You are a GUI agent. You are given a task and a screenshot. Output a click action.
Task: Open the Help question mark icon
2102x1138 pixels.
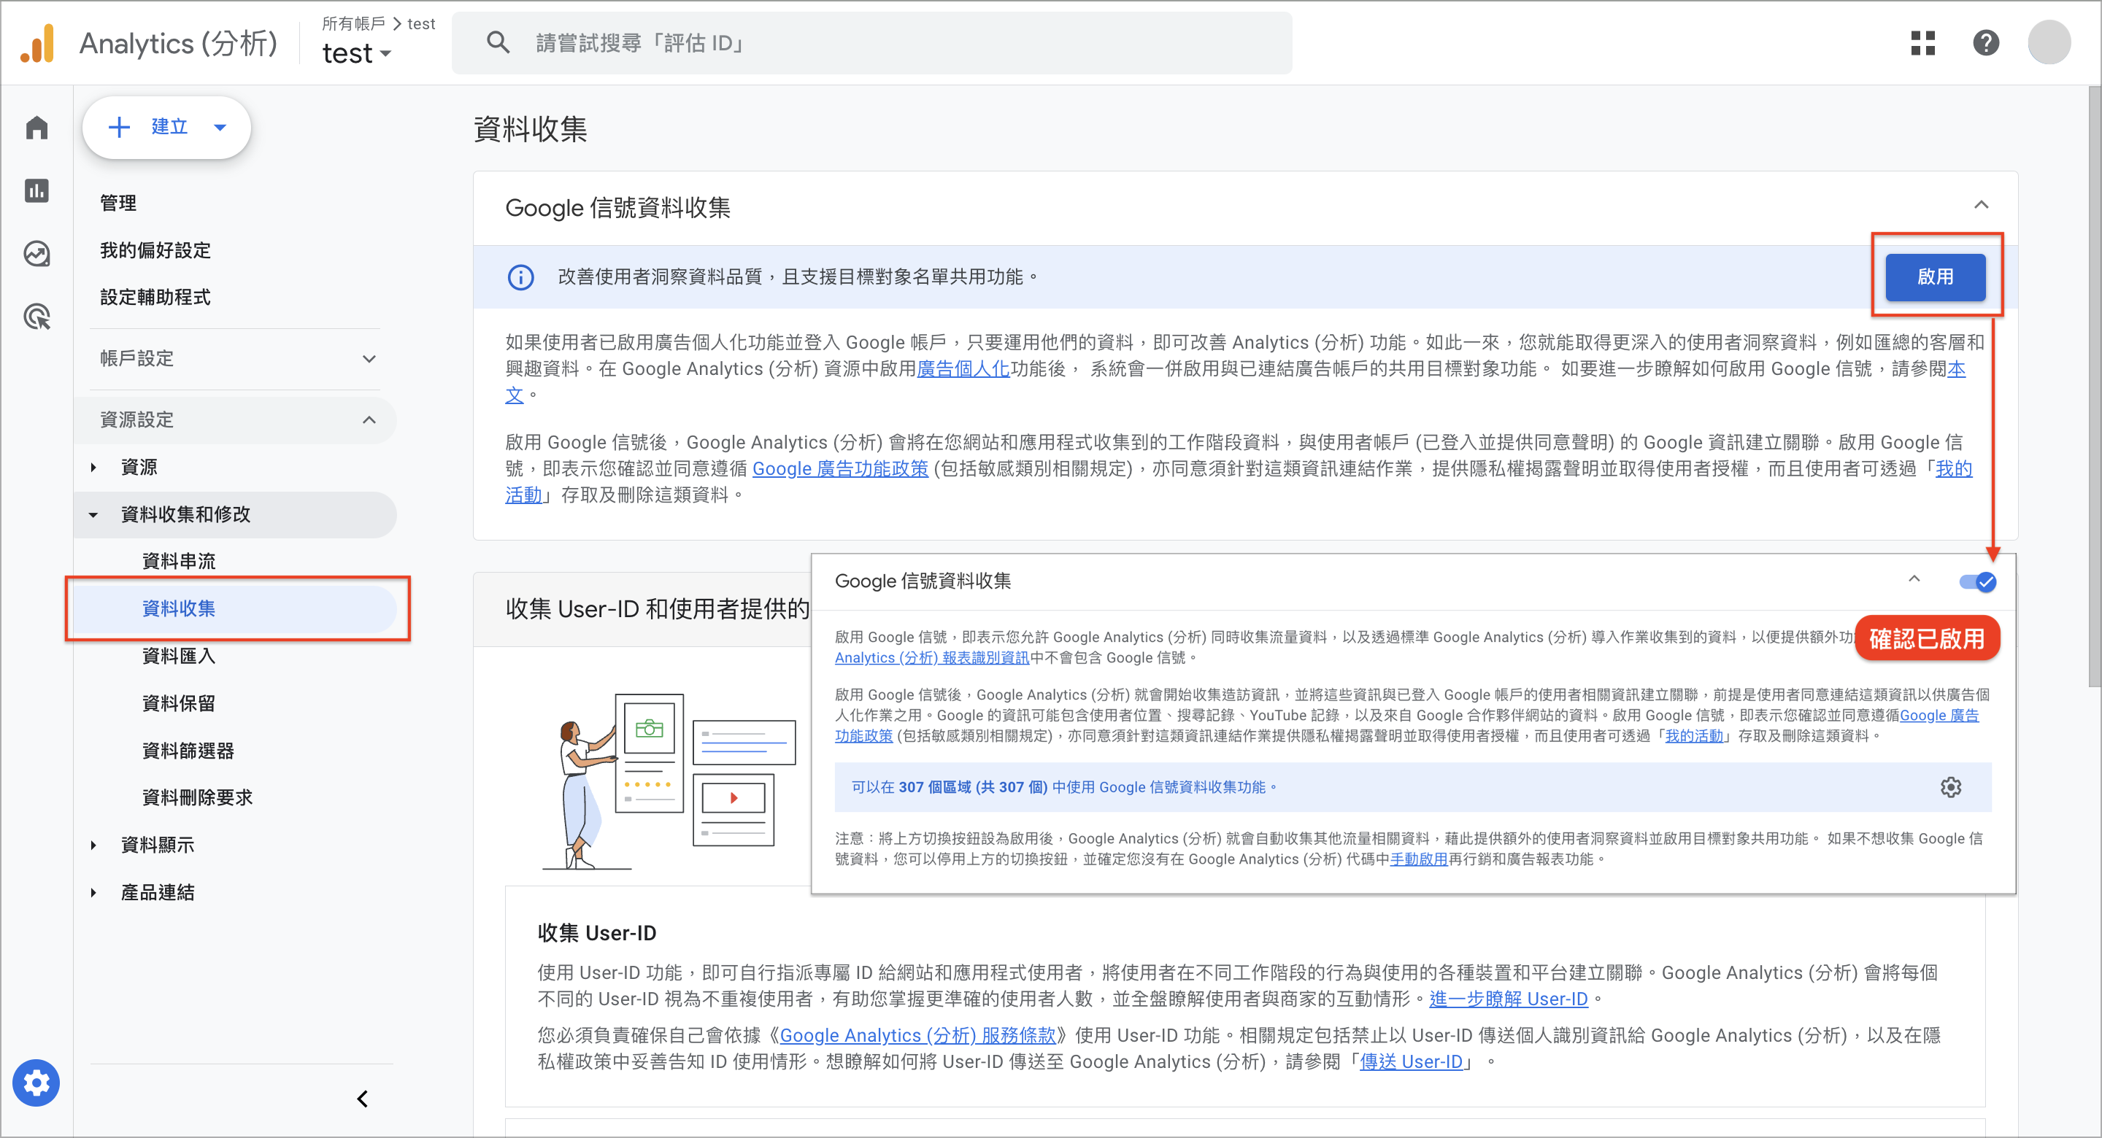tap(1985, 42)
